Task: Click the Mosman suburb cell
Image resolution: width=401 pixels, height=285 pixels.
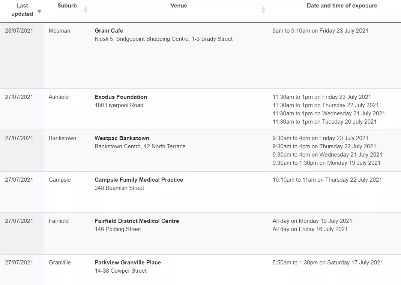Action: [x=59, y=31]
